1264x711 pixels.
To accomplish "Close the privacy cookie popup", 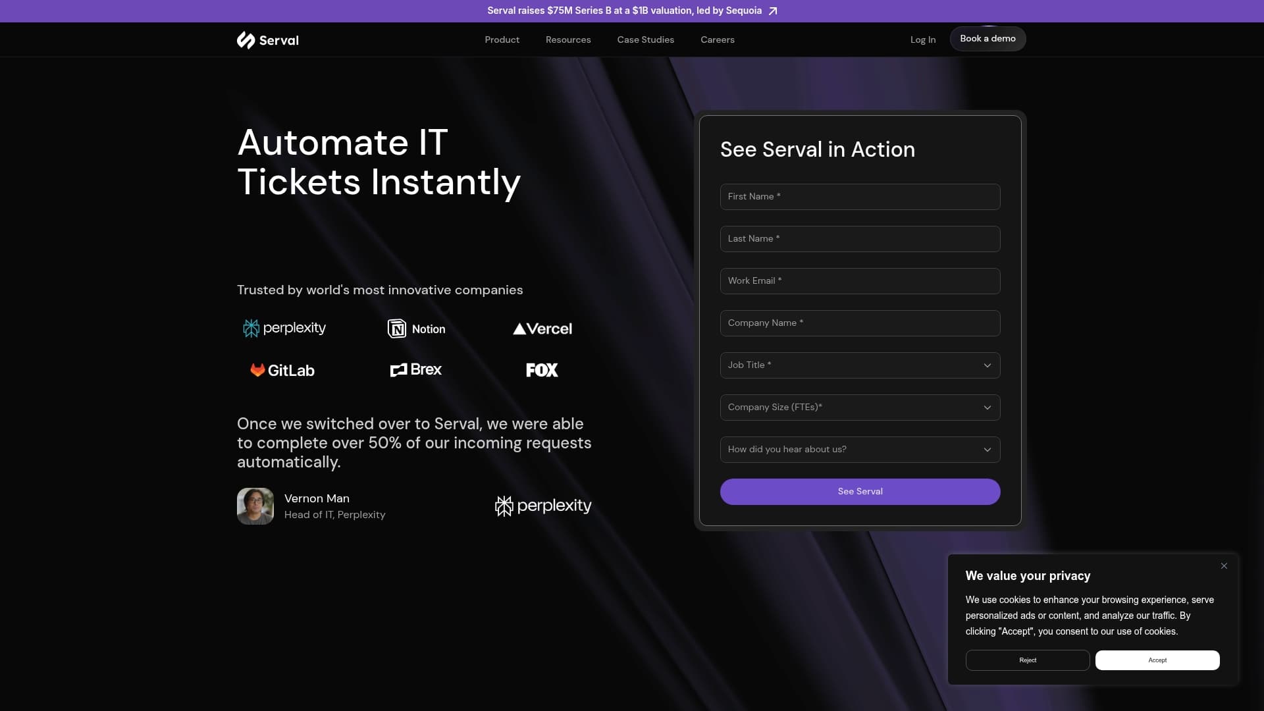I will click(1224, 566).
